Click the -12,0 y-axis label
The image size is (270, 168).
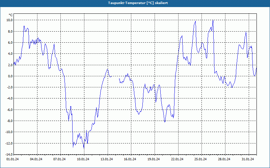click(x=9, y=143)
